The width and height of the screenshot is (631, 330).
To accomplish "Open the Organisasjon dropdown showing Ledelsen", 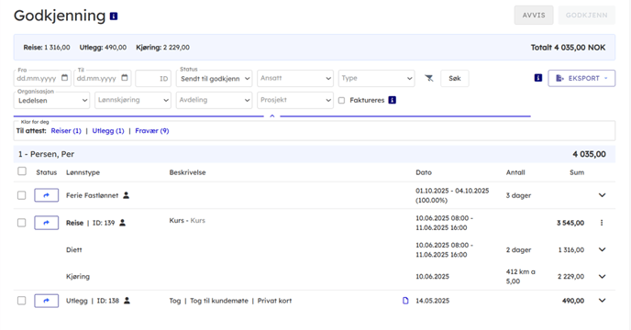I will click(51, 100).
